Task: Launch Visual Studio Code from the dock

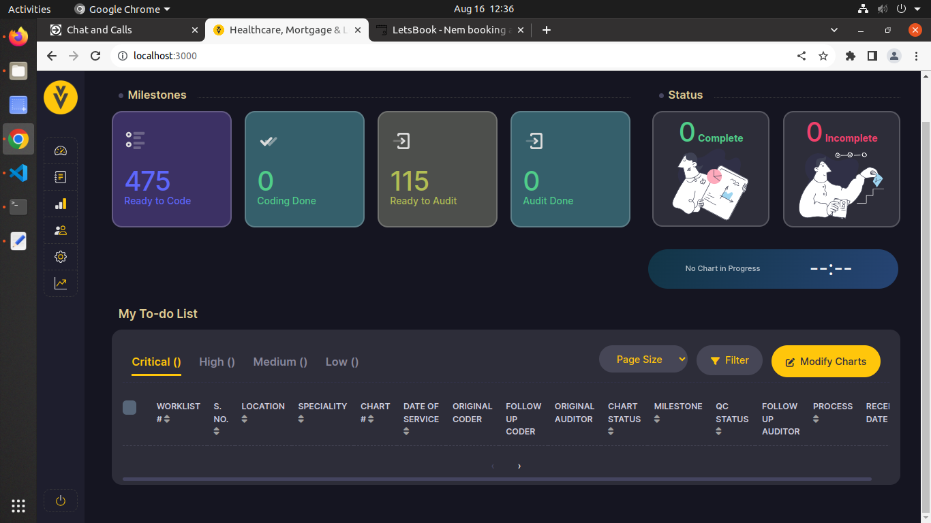Action: 18,173
